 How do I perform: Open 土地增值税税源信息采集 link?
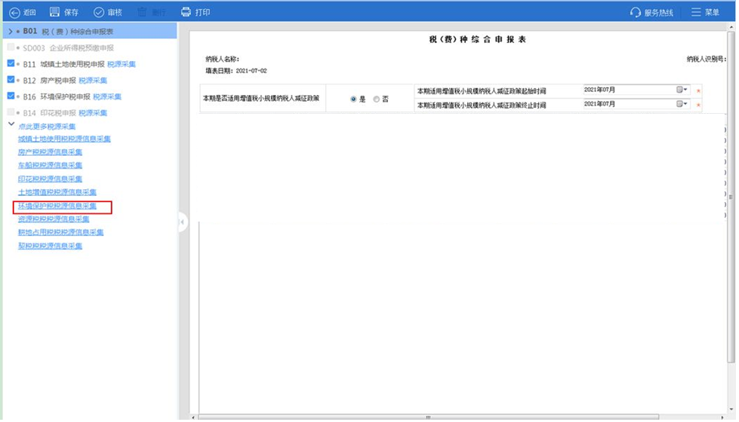(57, 192)
